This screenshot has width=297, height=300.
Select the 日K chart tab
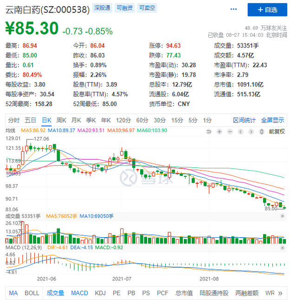click(x=46, y=120)
